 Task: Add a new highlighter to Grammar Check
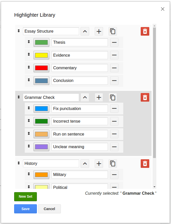(99, 97)
